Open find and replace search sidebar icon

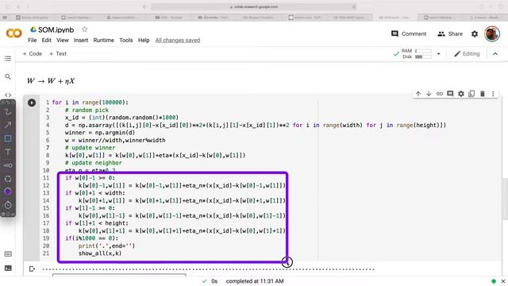coord(8,77)
